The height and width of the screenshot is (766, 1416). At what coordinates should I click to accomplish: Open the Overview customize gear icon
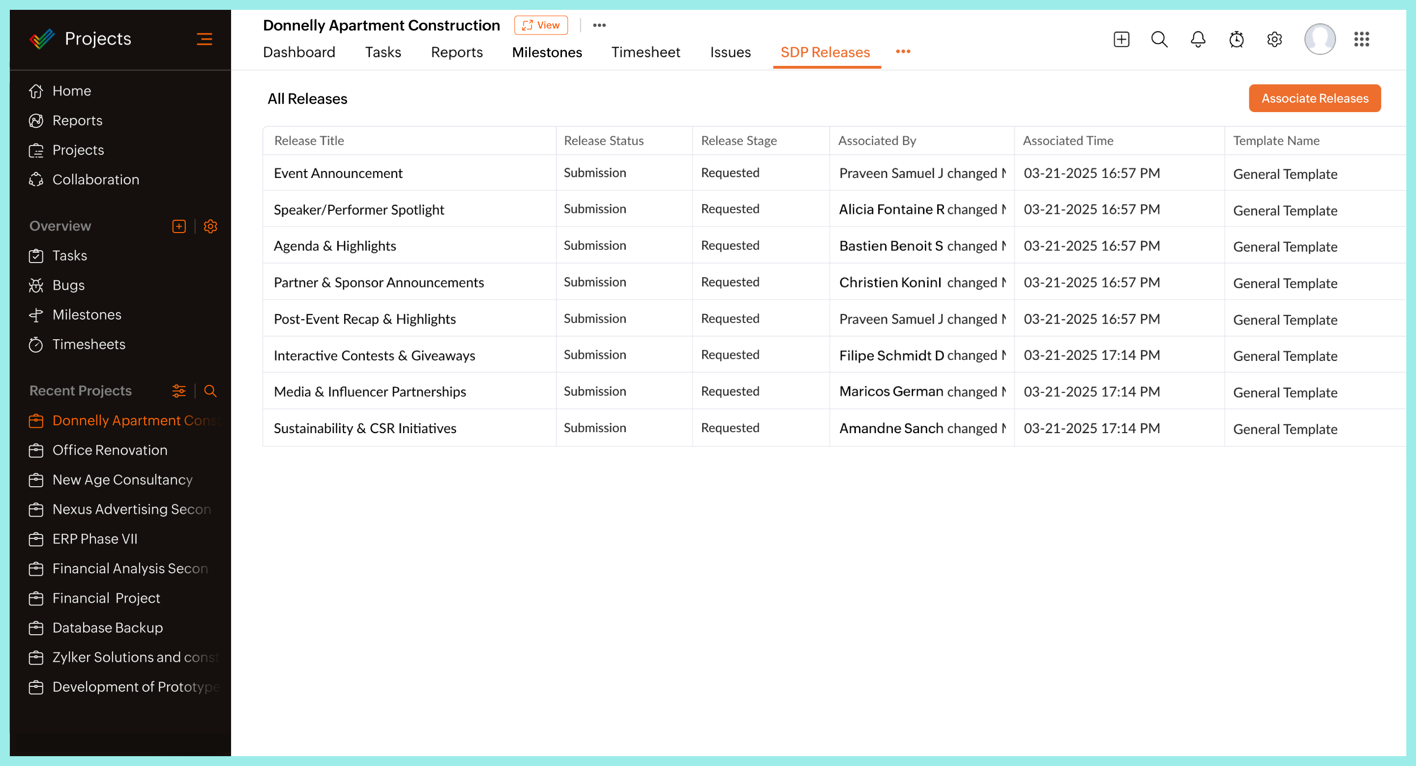pos(210,226)
